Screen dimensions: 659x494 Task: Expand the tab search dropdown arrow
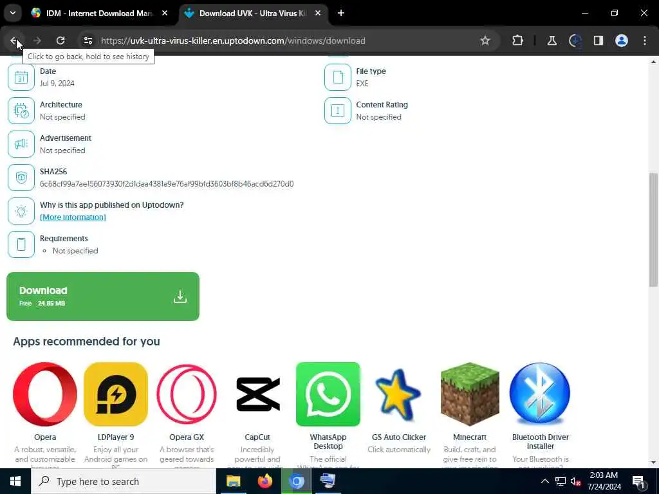click(13, 13)
